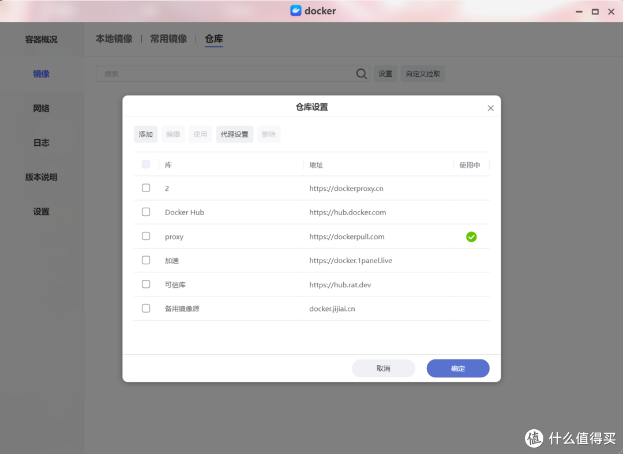623x454 pixels.
Task: Click inside the search input field
Action: pos(225,73)
